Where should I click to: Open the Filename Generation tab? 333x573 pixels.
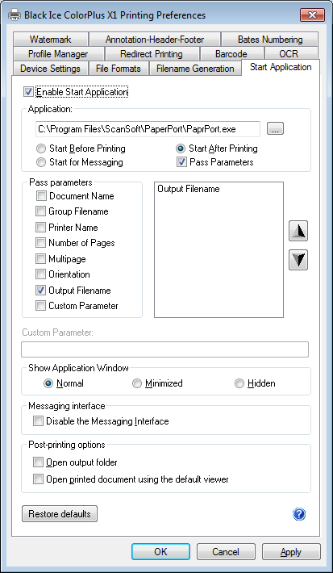(195, 69)
